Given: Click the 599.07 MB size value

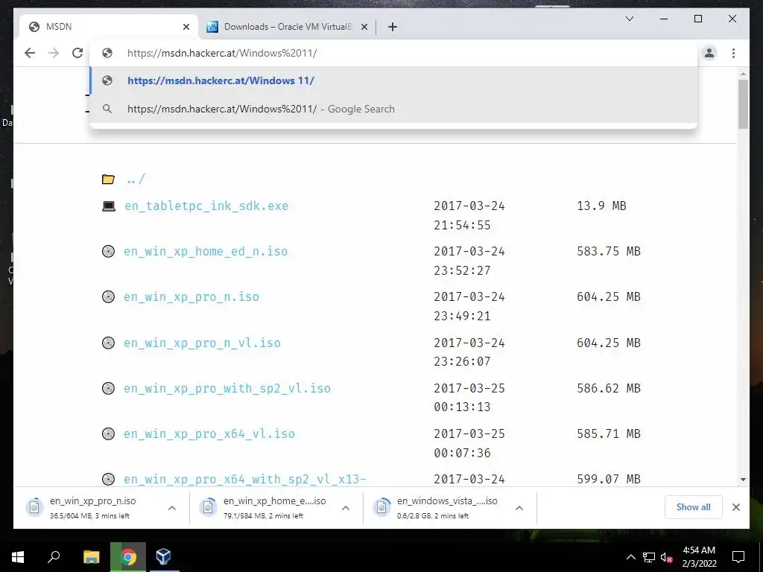Looking at the screenshot, I should 608,479.
